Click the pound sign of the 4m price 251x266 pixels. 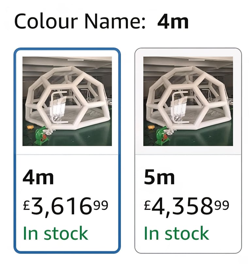tap(26, 206)
